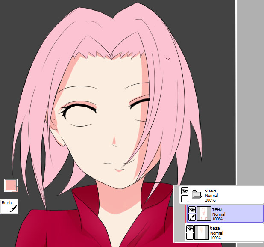Viewport: 264px width, 247px height.
Task: Select the кожа layer set name
Action: click(210, 190)
